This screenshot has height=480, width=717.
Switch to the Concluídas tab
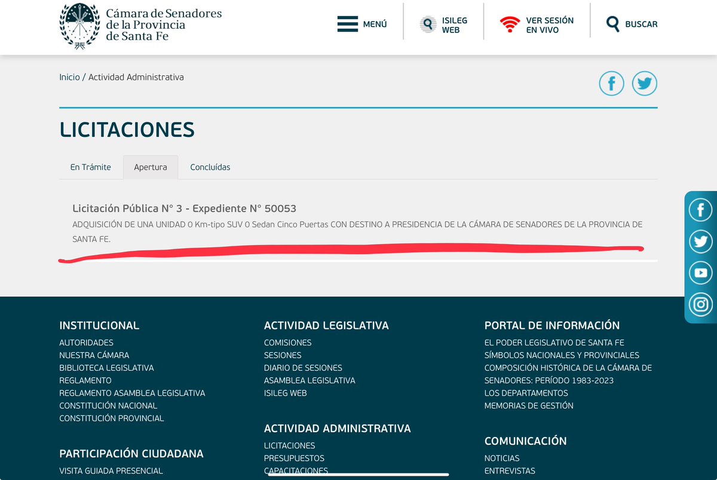pos(210,167)
